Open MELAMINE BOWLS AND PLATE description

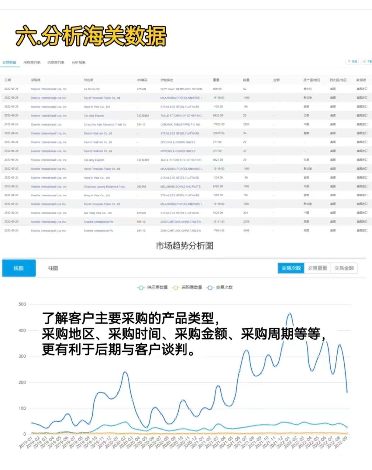181,186
